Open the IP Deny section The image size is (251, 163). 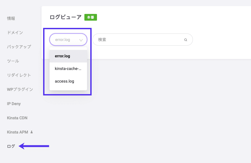14,103
